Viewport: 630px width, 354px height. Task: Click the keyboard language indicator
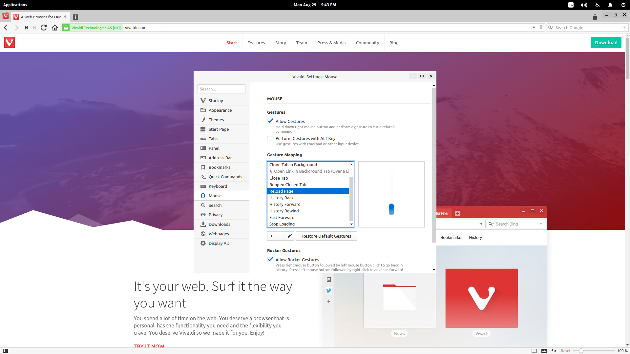tap(571, 5)
